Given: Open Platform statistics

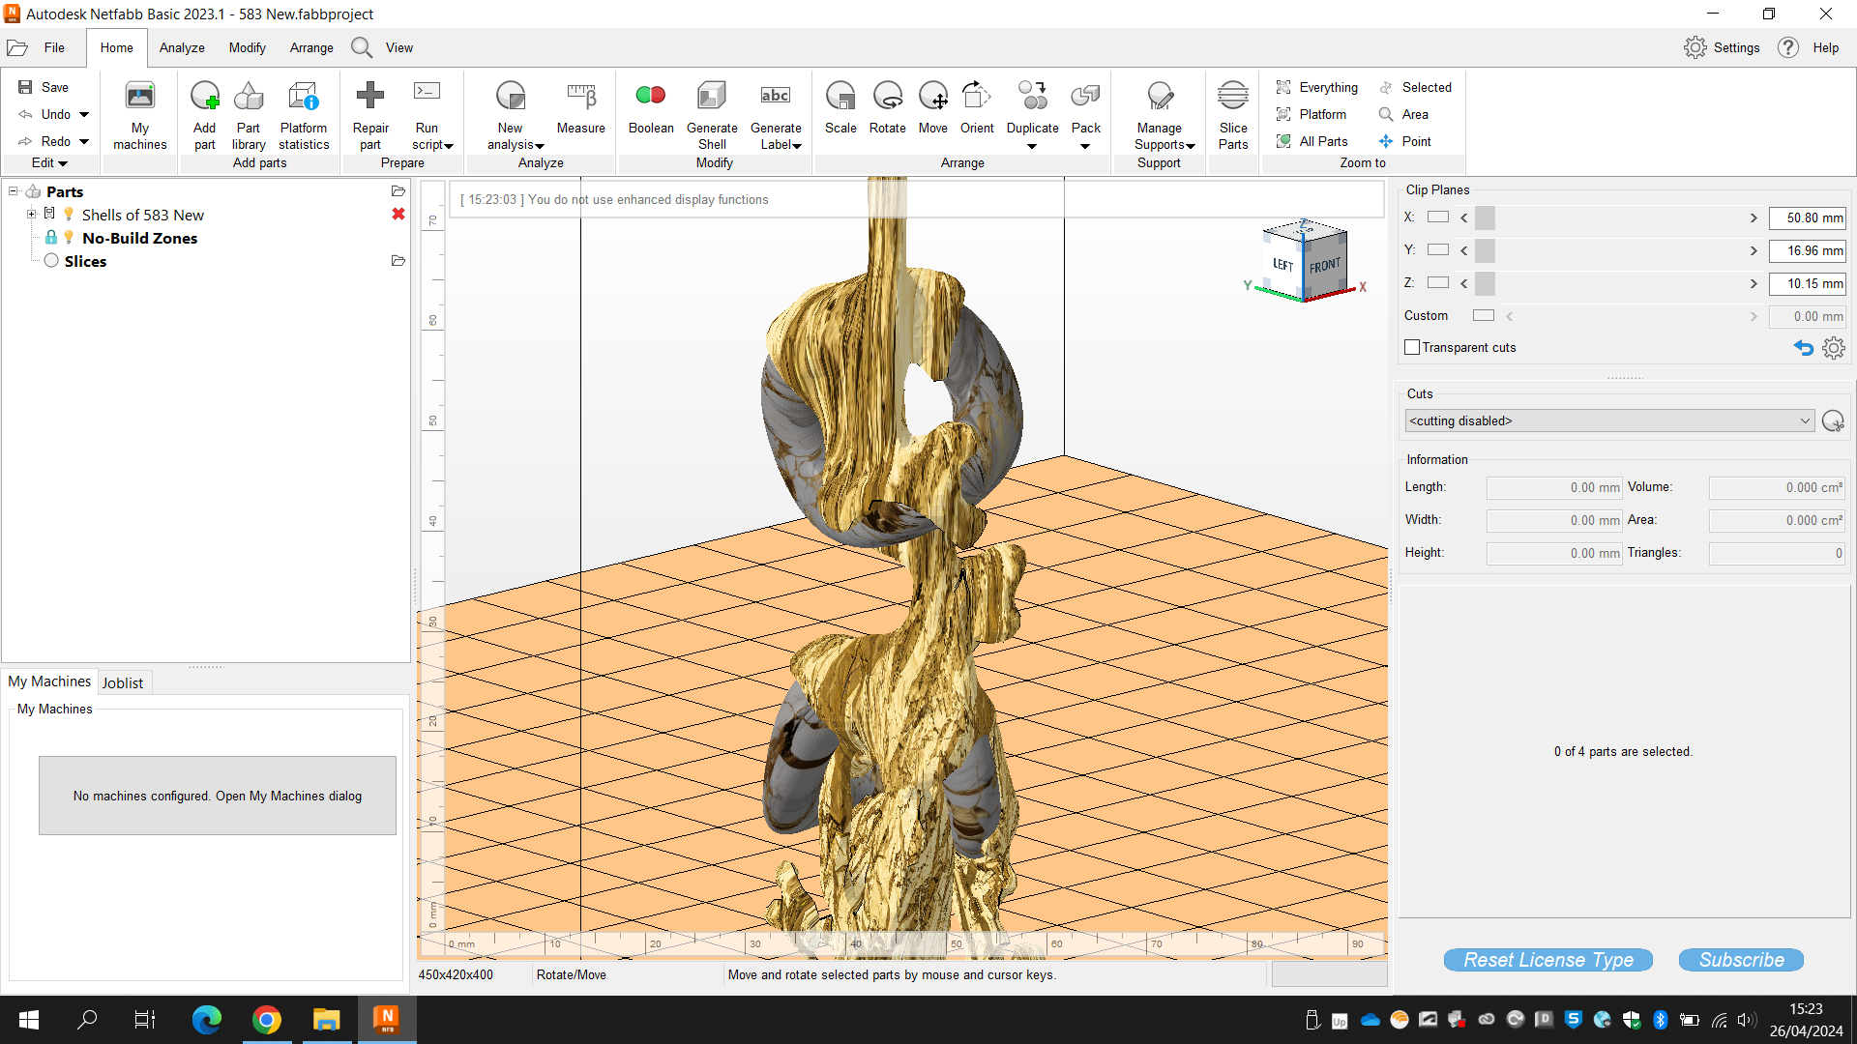Looking at the screenshot, I should coord(304,116).
